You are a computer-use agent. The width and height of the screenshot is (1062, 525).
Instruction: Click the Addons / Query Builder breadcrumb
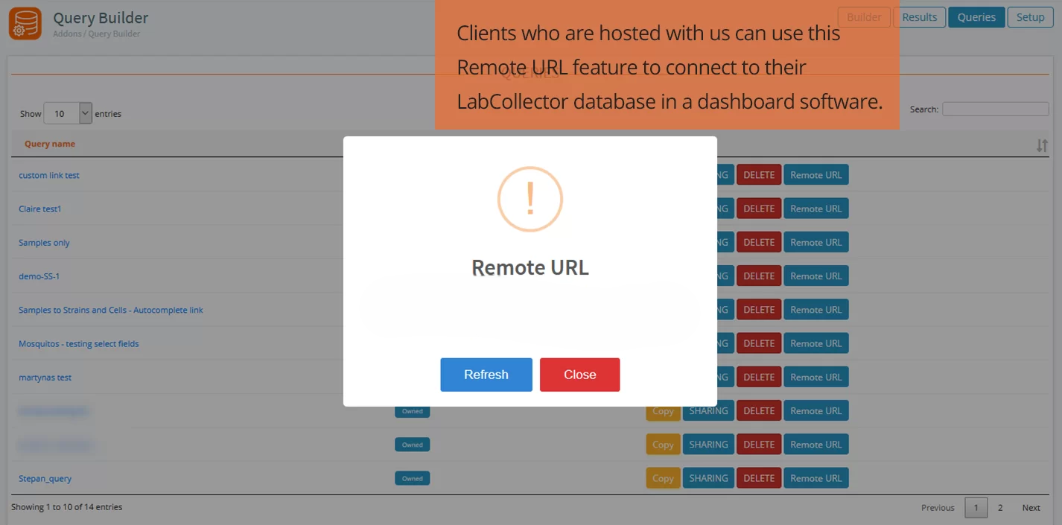coord(96,34)
